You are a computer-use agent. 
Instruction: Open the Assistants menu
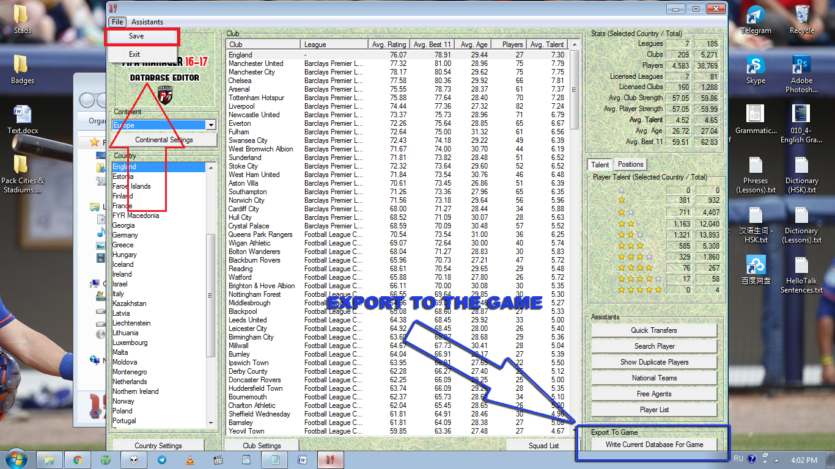pos(147,22)
